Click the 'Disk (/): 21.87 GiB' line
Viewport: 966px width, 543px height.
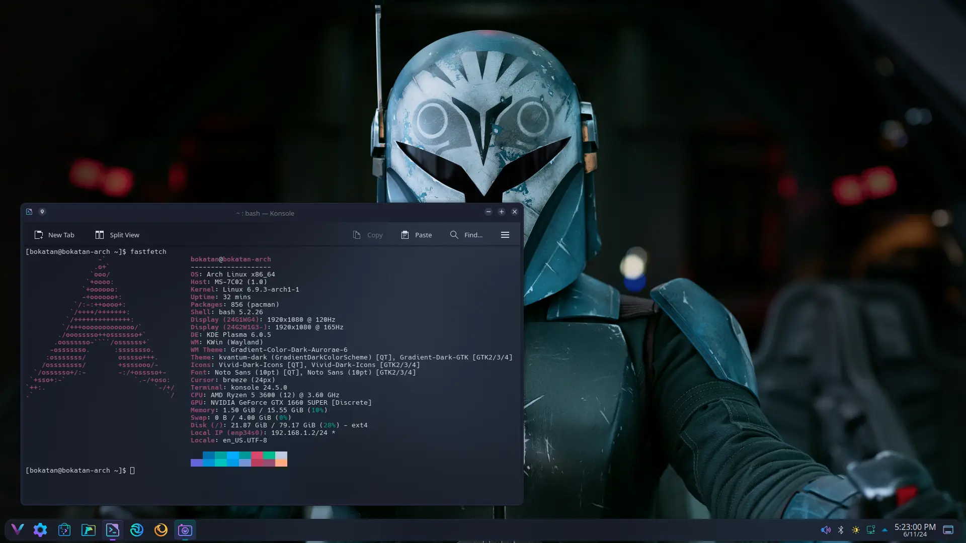click(x=279, y=425)
